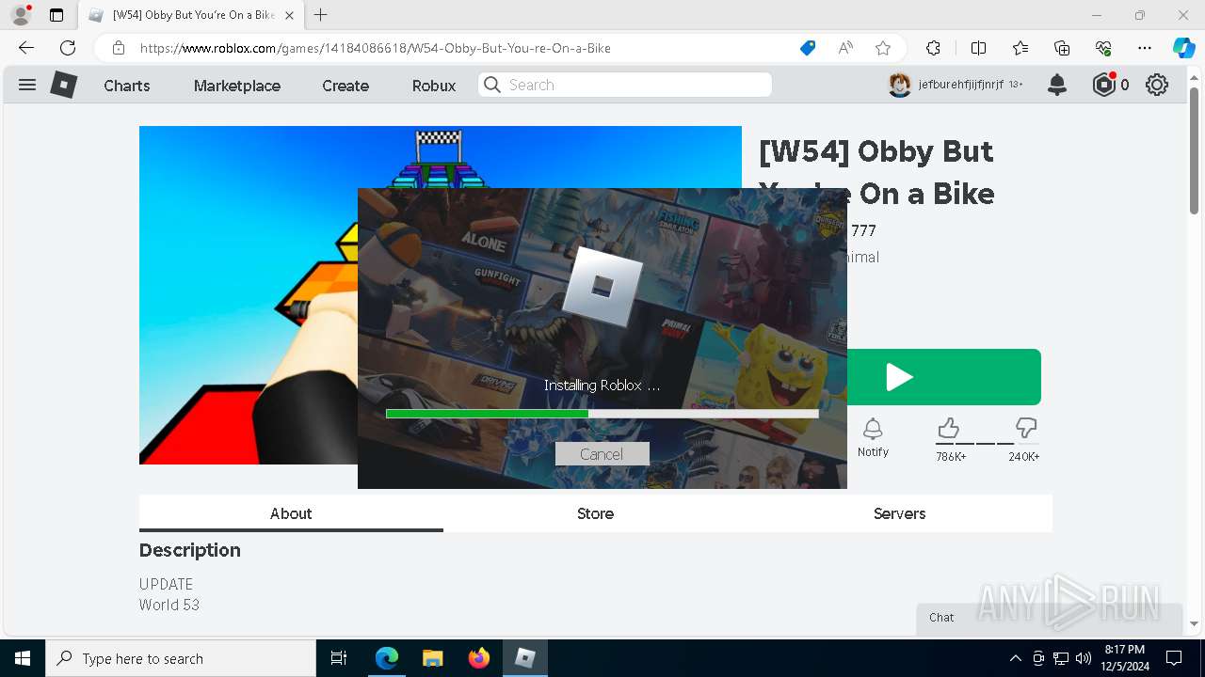This screenshot has height=677, width=1205.
Task: Click the like count 786K+
Action: point(951,457)
